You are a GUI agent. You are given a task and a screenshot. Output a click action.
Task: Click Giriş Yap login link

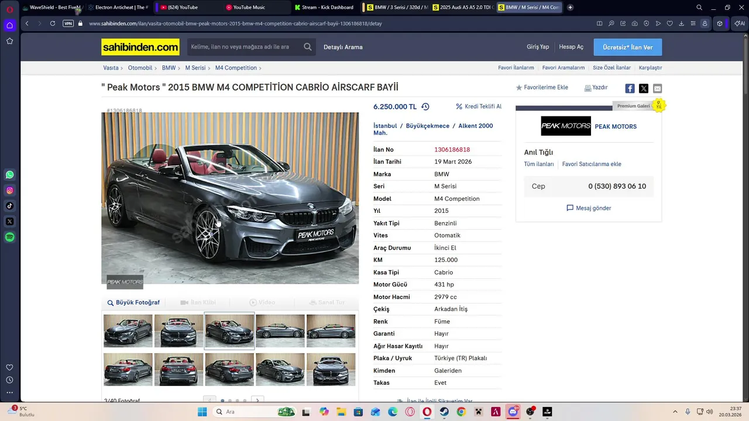(538, 47)
